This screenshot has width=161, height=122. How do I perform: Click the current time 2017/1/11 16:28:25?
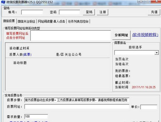coord(144,87)
